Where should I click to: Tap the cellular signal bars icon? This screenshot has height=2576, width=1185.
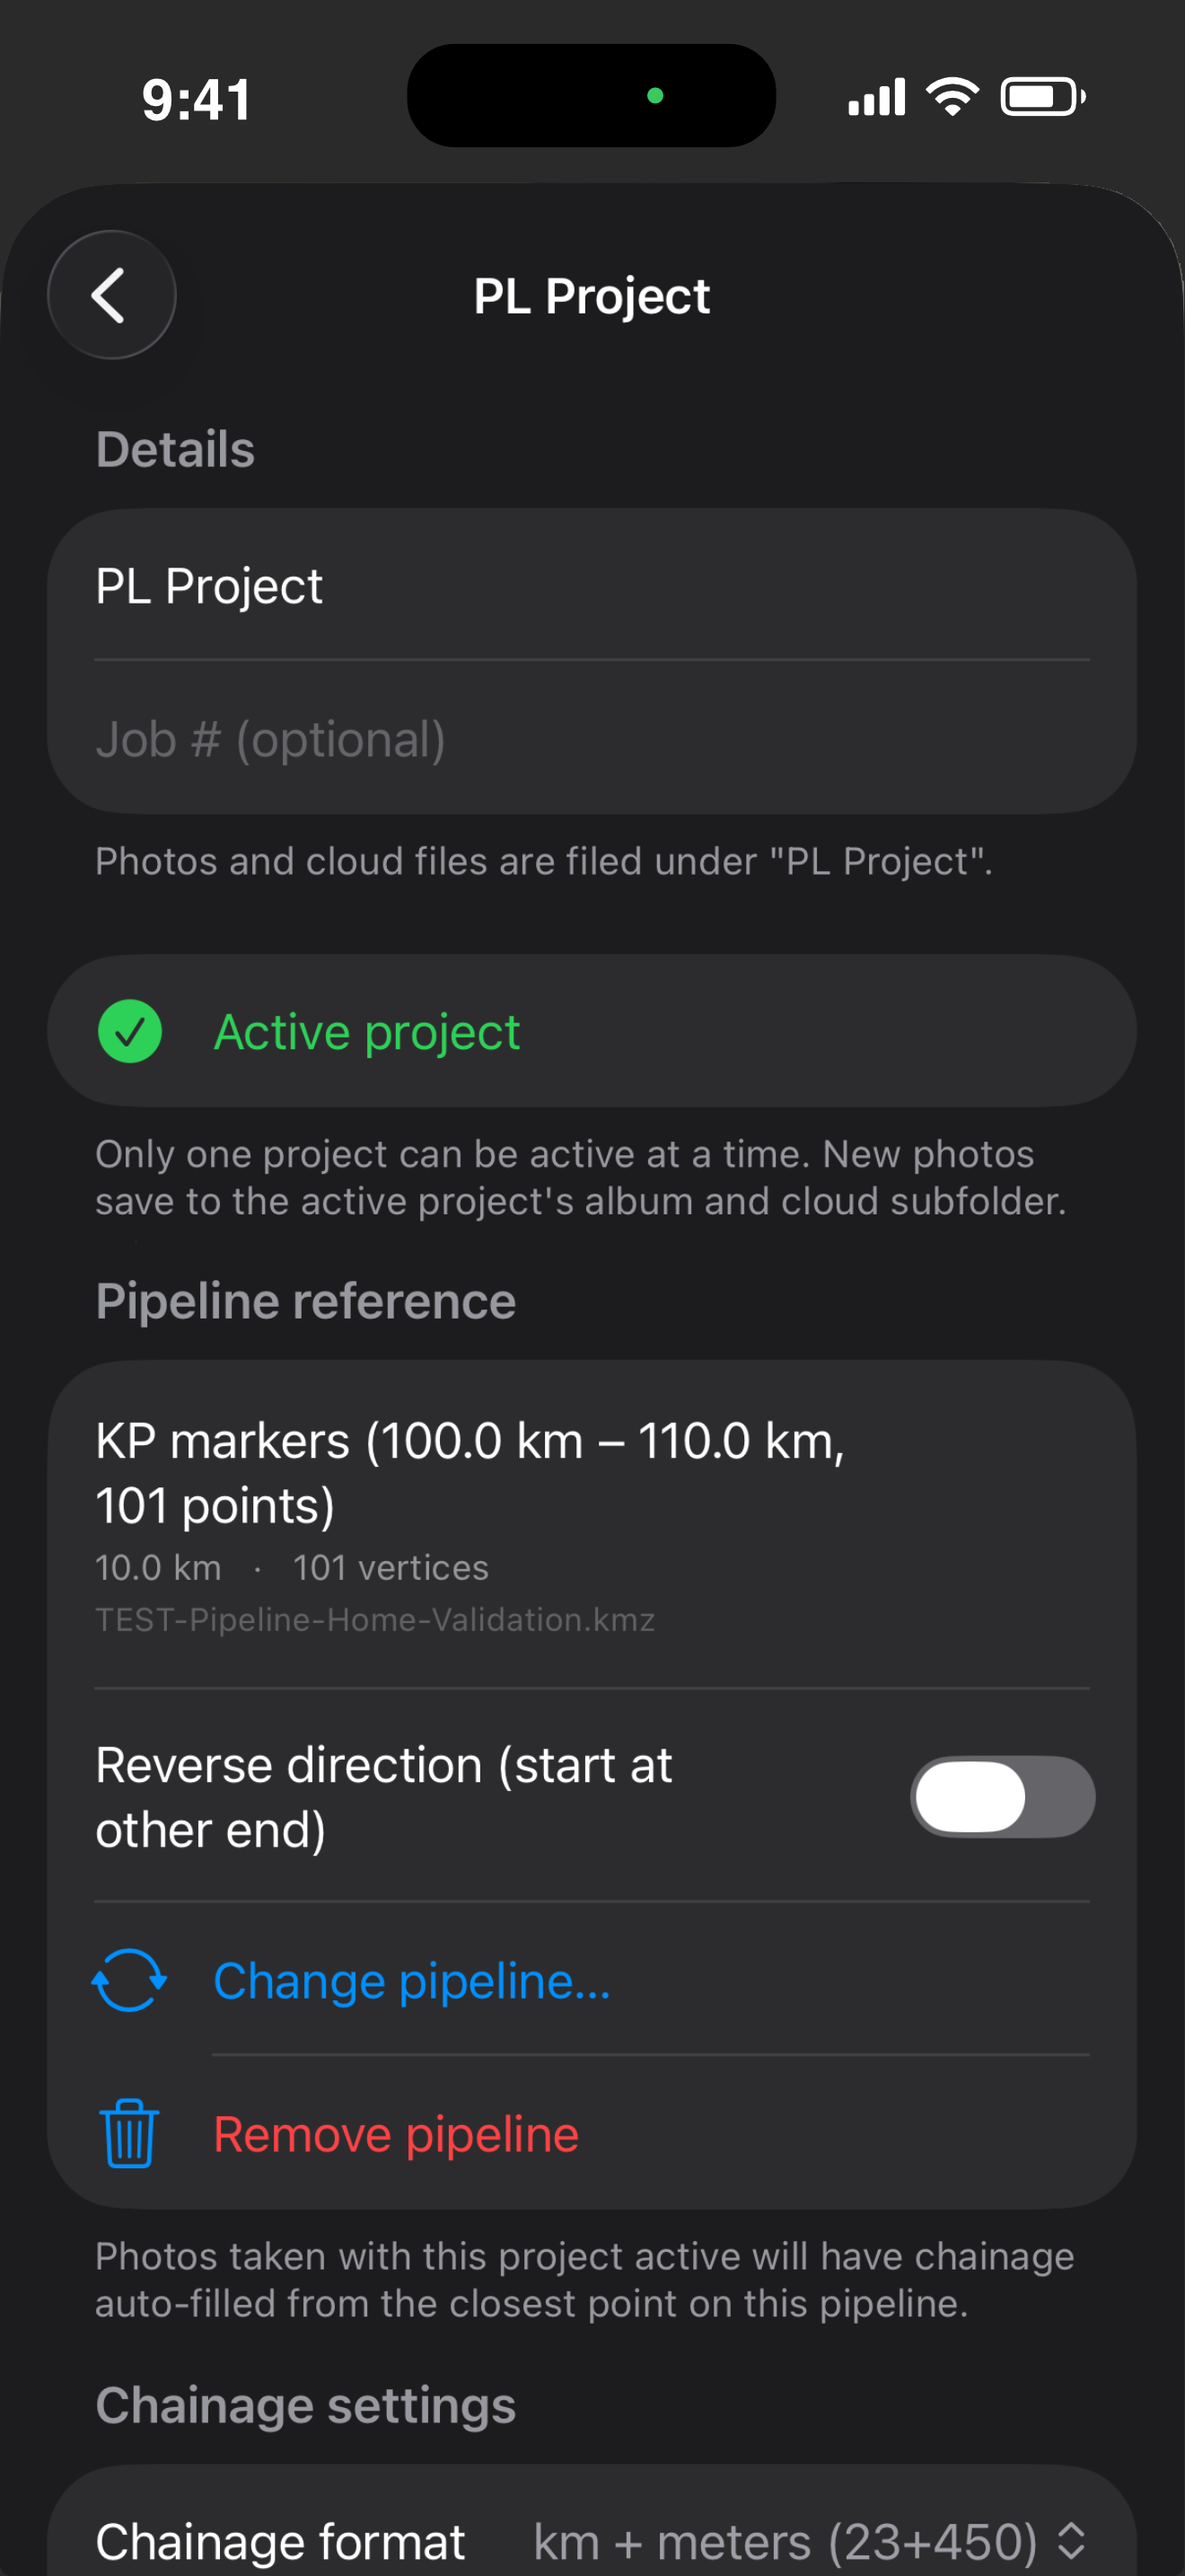pos(876,97)
